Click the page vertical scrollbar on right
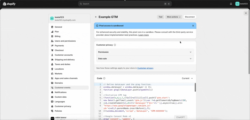The width and height of the screenshot is (250, 120). [249, 41]
